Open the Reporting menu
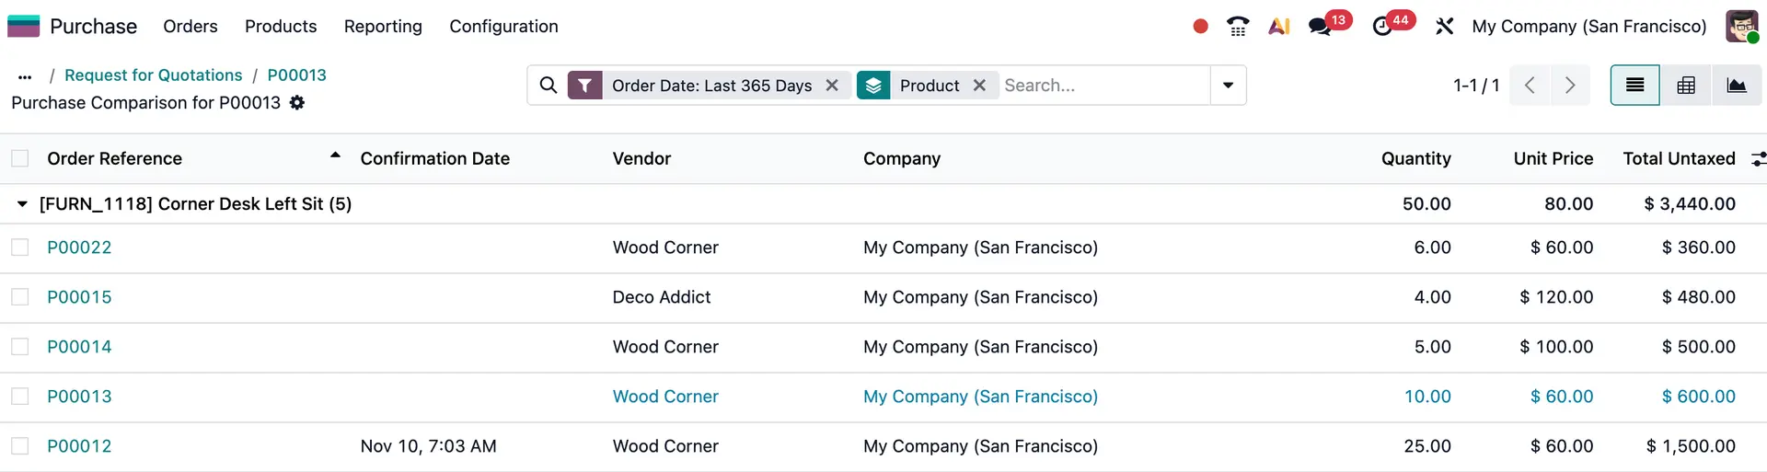This screenshot has width=1767, height=472. tap(383, 27)
